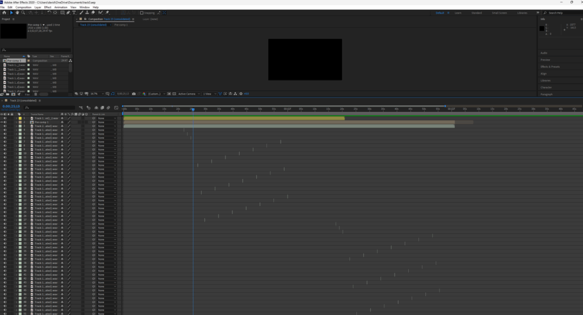Open Composition Mini-Flowchart in timeline
This screenshot has height=315, width=583.
[81, 108]
